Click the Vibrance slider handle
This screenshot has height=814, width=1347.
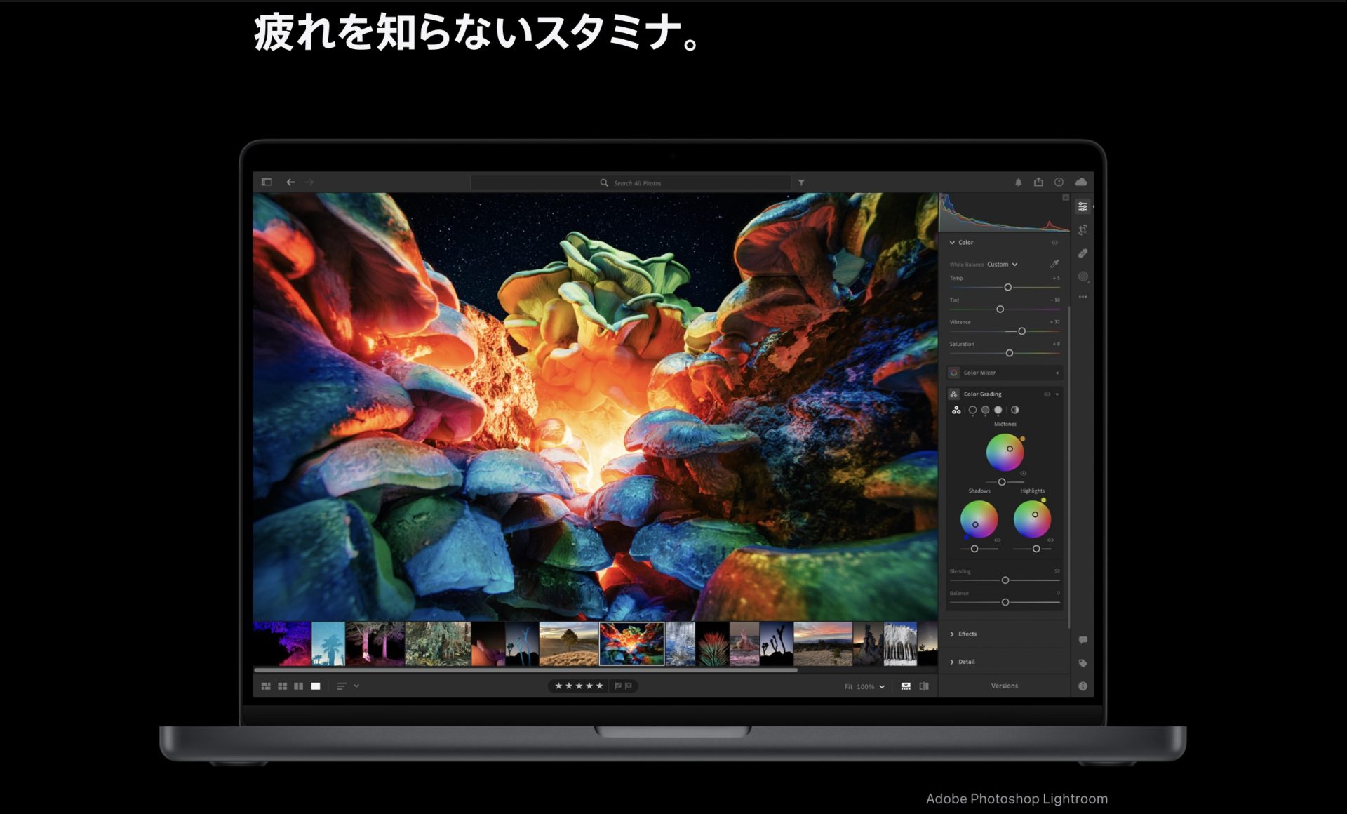click(x=1021, y=331)
